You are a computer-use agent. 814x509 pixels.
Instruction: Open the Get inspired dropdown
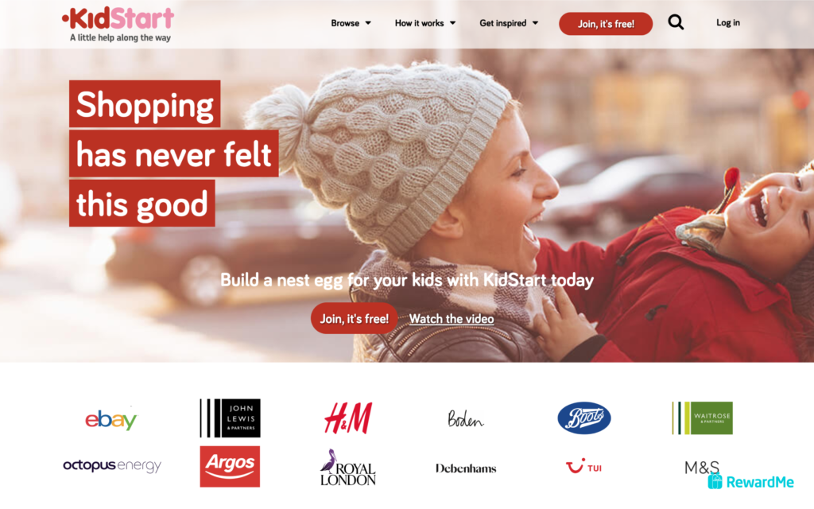click(509, 23)
